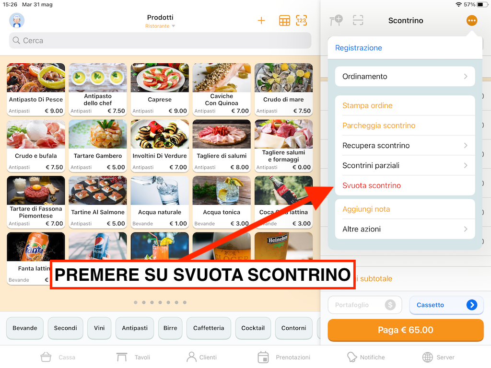Add Tartare Gambero product
This screenshot has width=491, height=368.
point(98,146)
